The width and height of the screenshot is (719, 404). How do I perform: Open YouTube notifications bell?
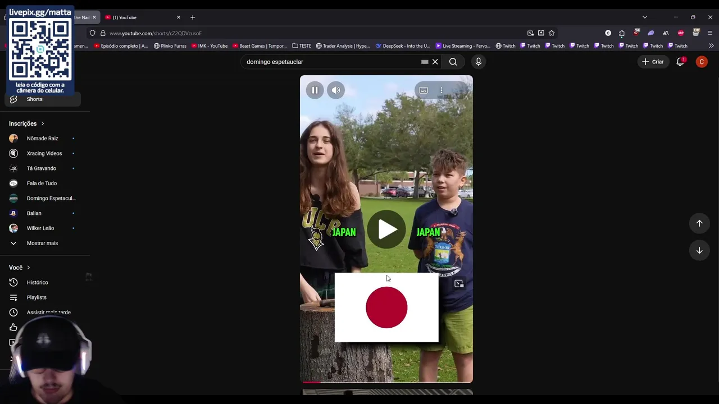click(x=680, y=62)
